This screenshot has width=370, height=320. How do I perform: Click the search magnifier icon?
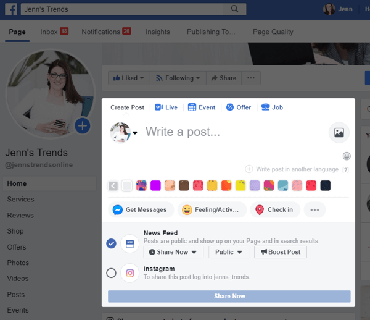pyautogui.click(x=234, y=9)
